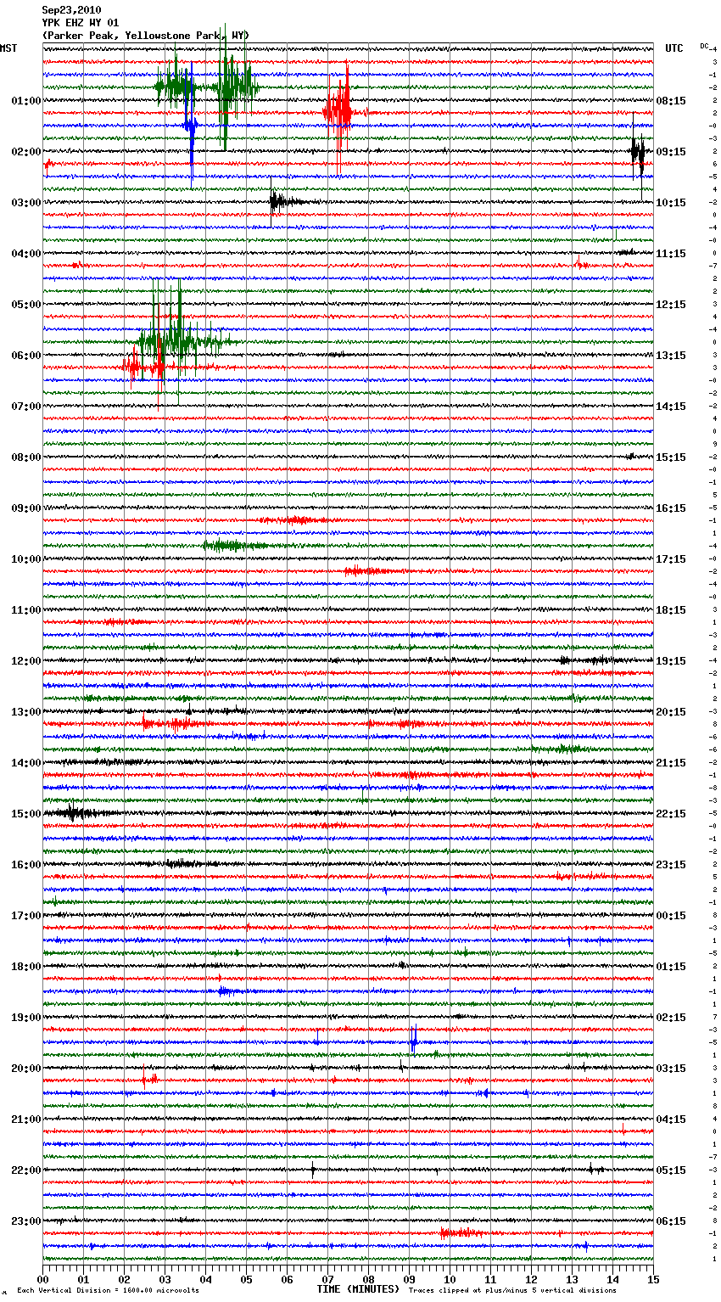The width and height of the screenshot is (721, 1302).
Task: Click the 00:15 UTC time label
Action: point(671,916)
